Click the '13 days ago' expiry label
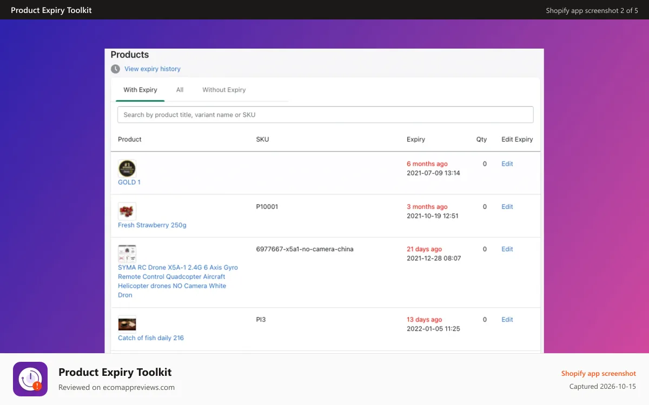Viewport: 649px width, 405px height. (x=425, y=320)
